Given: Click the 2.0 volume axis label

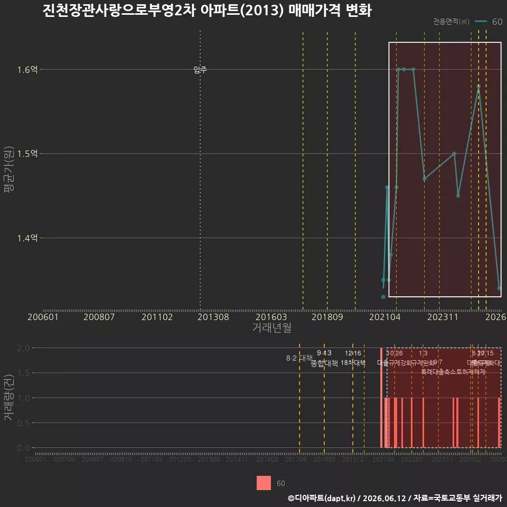Looking at the screenshot, I should click(x=23, y=348).
